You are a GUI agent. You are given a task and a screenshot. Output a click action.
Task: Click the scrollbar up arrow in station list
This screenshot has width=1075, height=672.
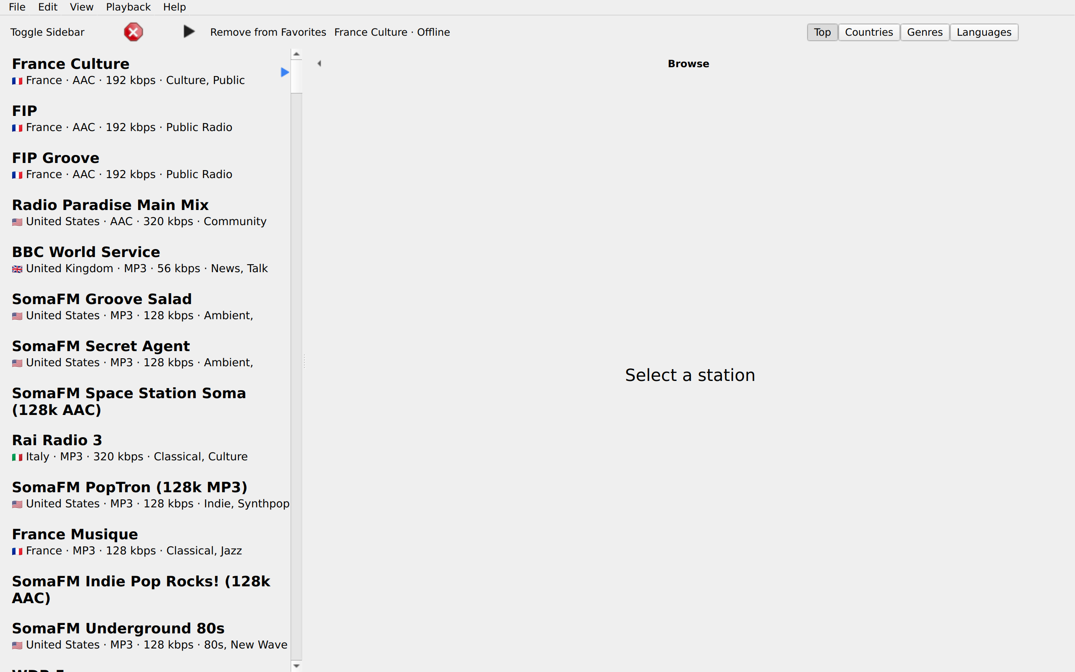coord(296,54)
